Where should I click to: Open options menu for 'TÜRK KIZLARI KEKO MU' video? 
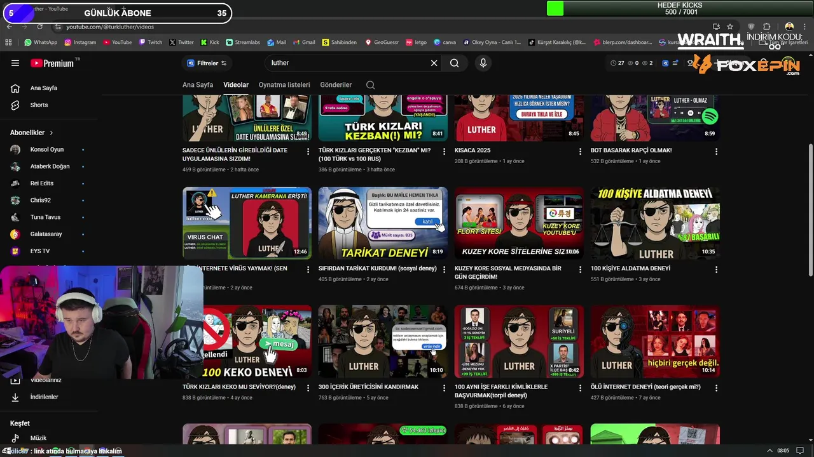tap(308, 388)
